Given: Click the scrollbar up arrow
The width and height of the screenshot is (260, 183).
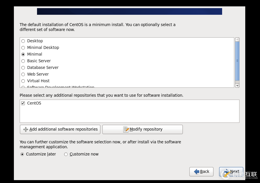Looking at the screenshot, I should pos(237,39).
